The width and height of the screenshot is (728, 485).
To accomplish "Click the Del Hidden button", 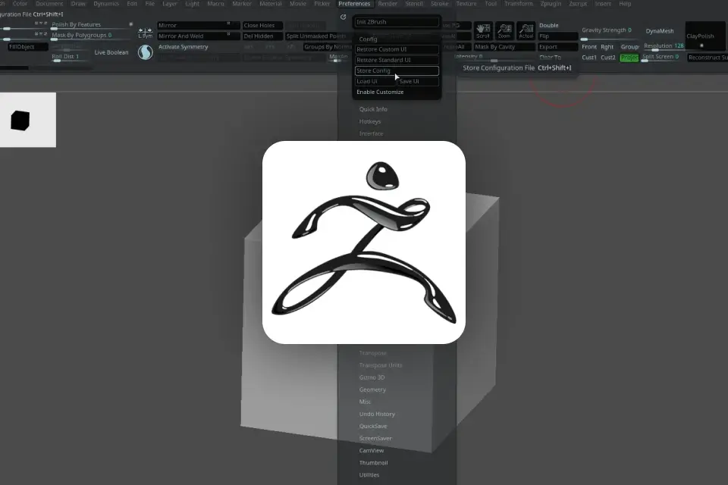I will pos(262,36).
